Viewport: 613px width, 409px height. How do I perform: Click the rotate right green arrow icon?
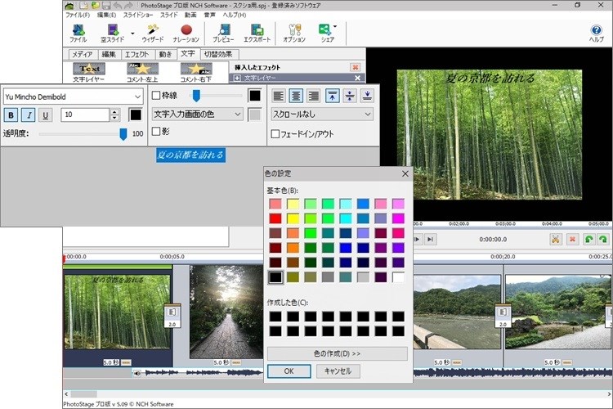click(x=603, y=239)
